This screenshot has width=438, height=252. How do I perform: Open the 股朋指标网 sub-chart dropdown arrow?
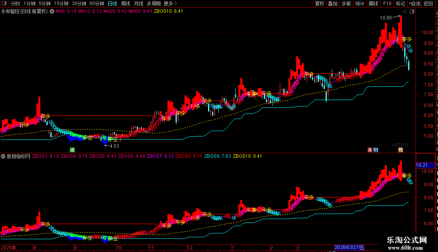(3, 156)
